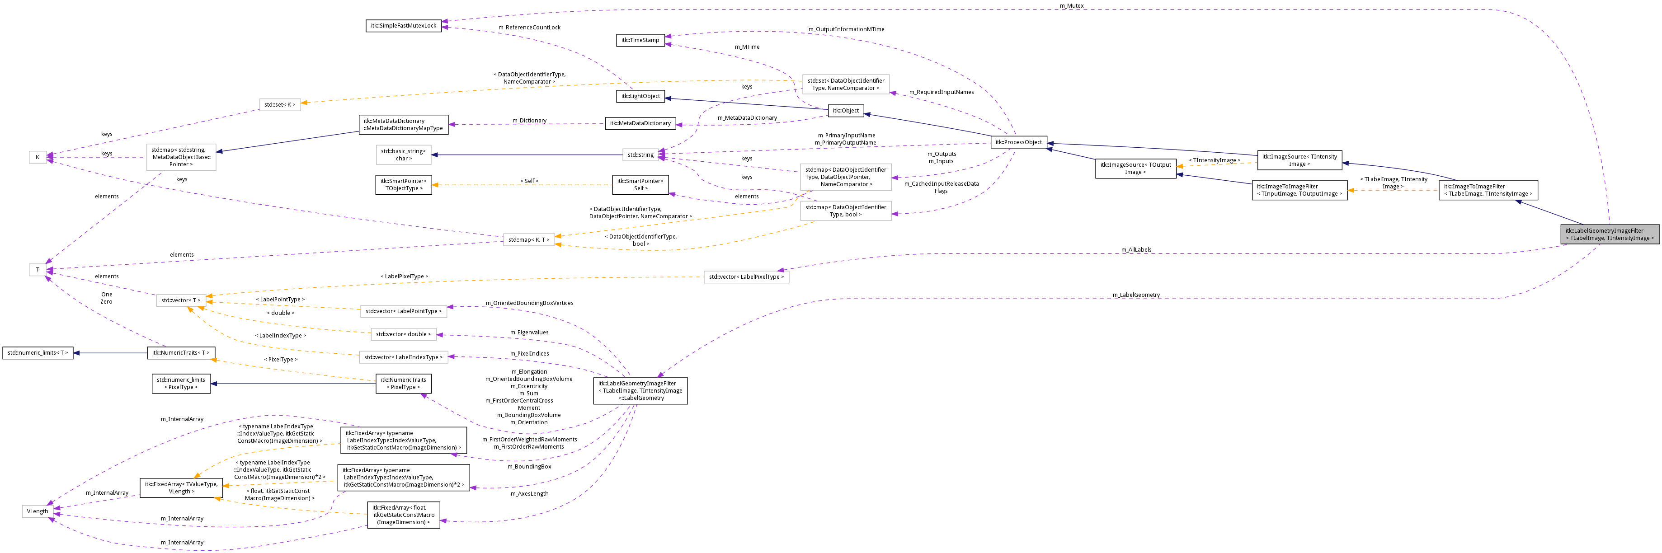Select the std::numeric_limits< PixelType > node
Screen dimensions: 1662x553
pyautogui.click(x=181, y=383)
